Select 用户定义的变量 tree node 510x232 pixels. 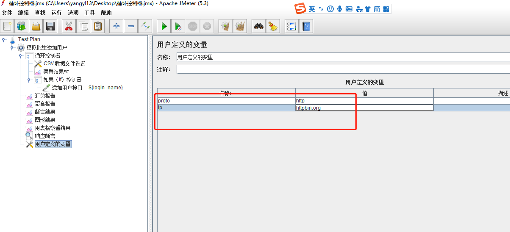[x=53, y=144]
